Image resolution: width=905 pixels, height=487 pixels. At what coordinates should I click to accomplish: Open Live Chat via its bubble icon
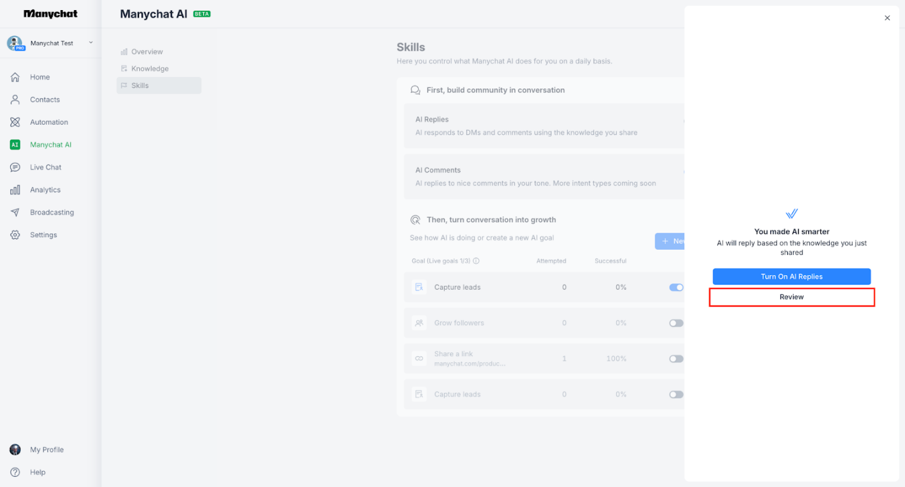click(x=15, y=168)
